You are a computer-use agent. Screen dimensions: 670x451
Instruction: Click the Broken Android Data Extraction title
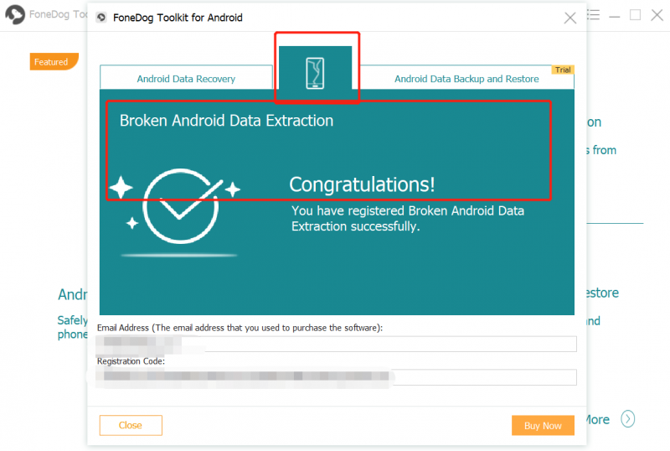[x=226, y=121]
